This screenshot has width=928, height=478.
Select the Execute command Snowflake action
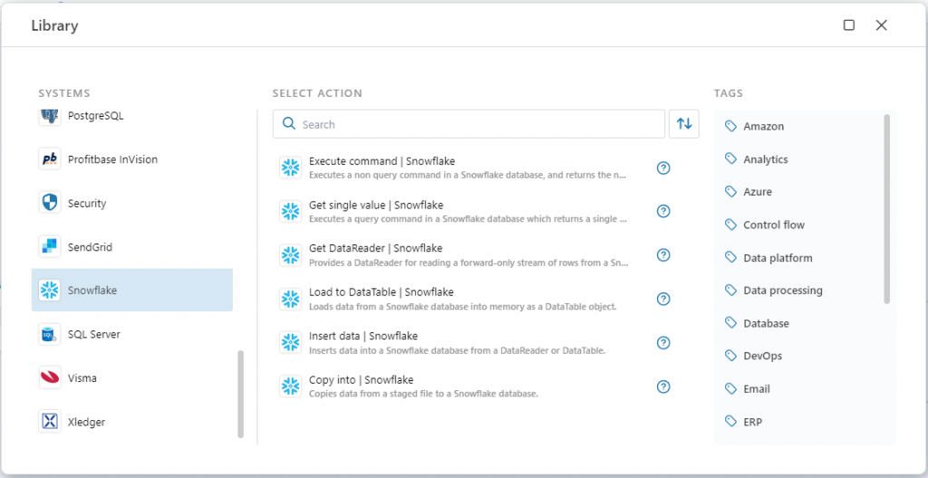(x=453, y=167)
